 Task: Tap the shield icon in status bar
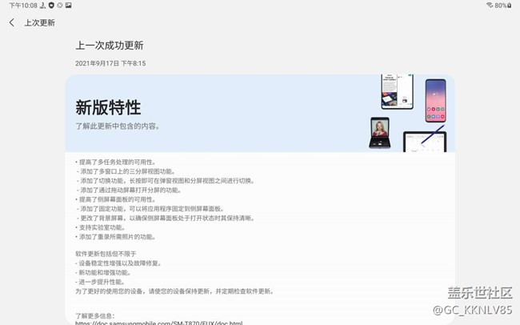coord(50,6)
